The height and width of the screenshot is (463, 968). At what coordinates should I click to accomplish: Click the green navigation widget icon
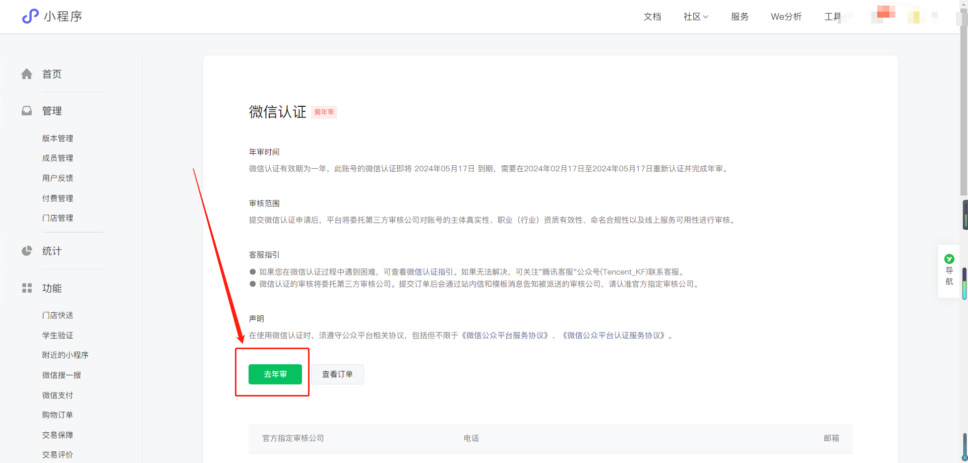(x=949, y=259)
